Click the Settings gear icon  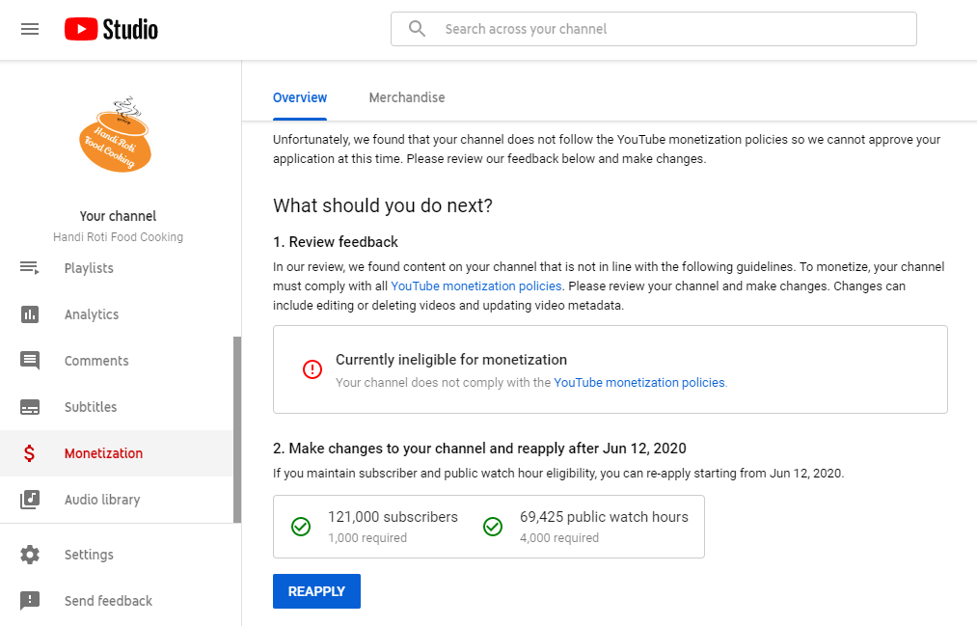(x=30, y=555)
